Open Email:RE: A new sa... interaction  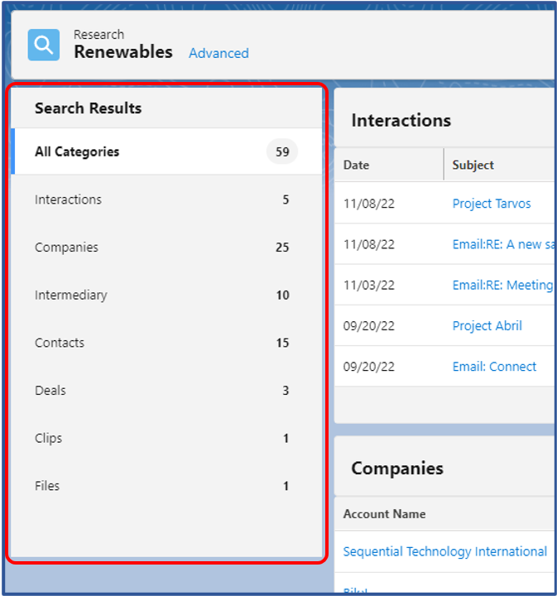[x=503, y=244]
